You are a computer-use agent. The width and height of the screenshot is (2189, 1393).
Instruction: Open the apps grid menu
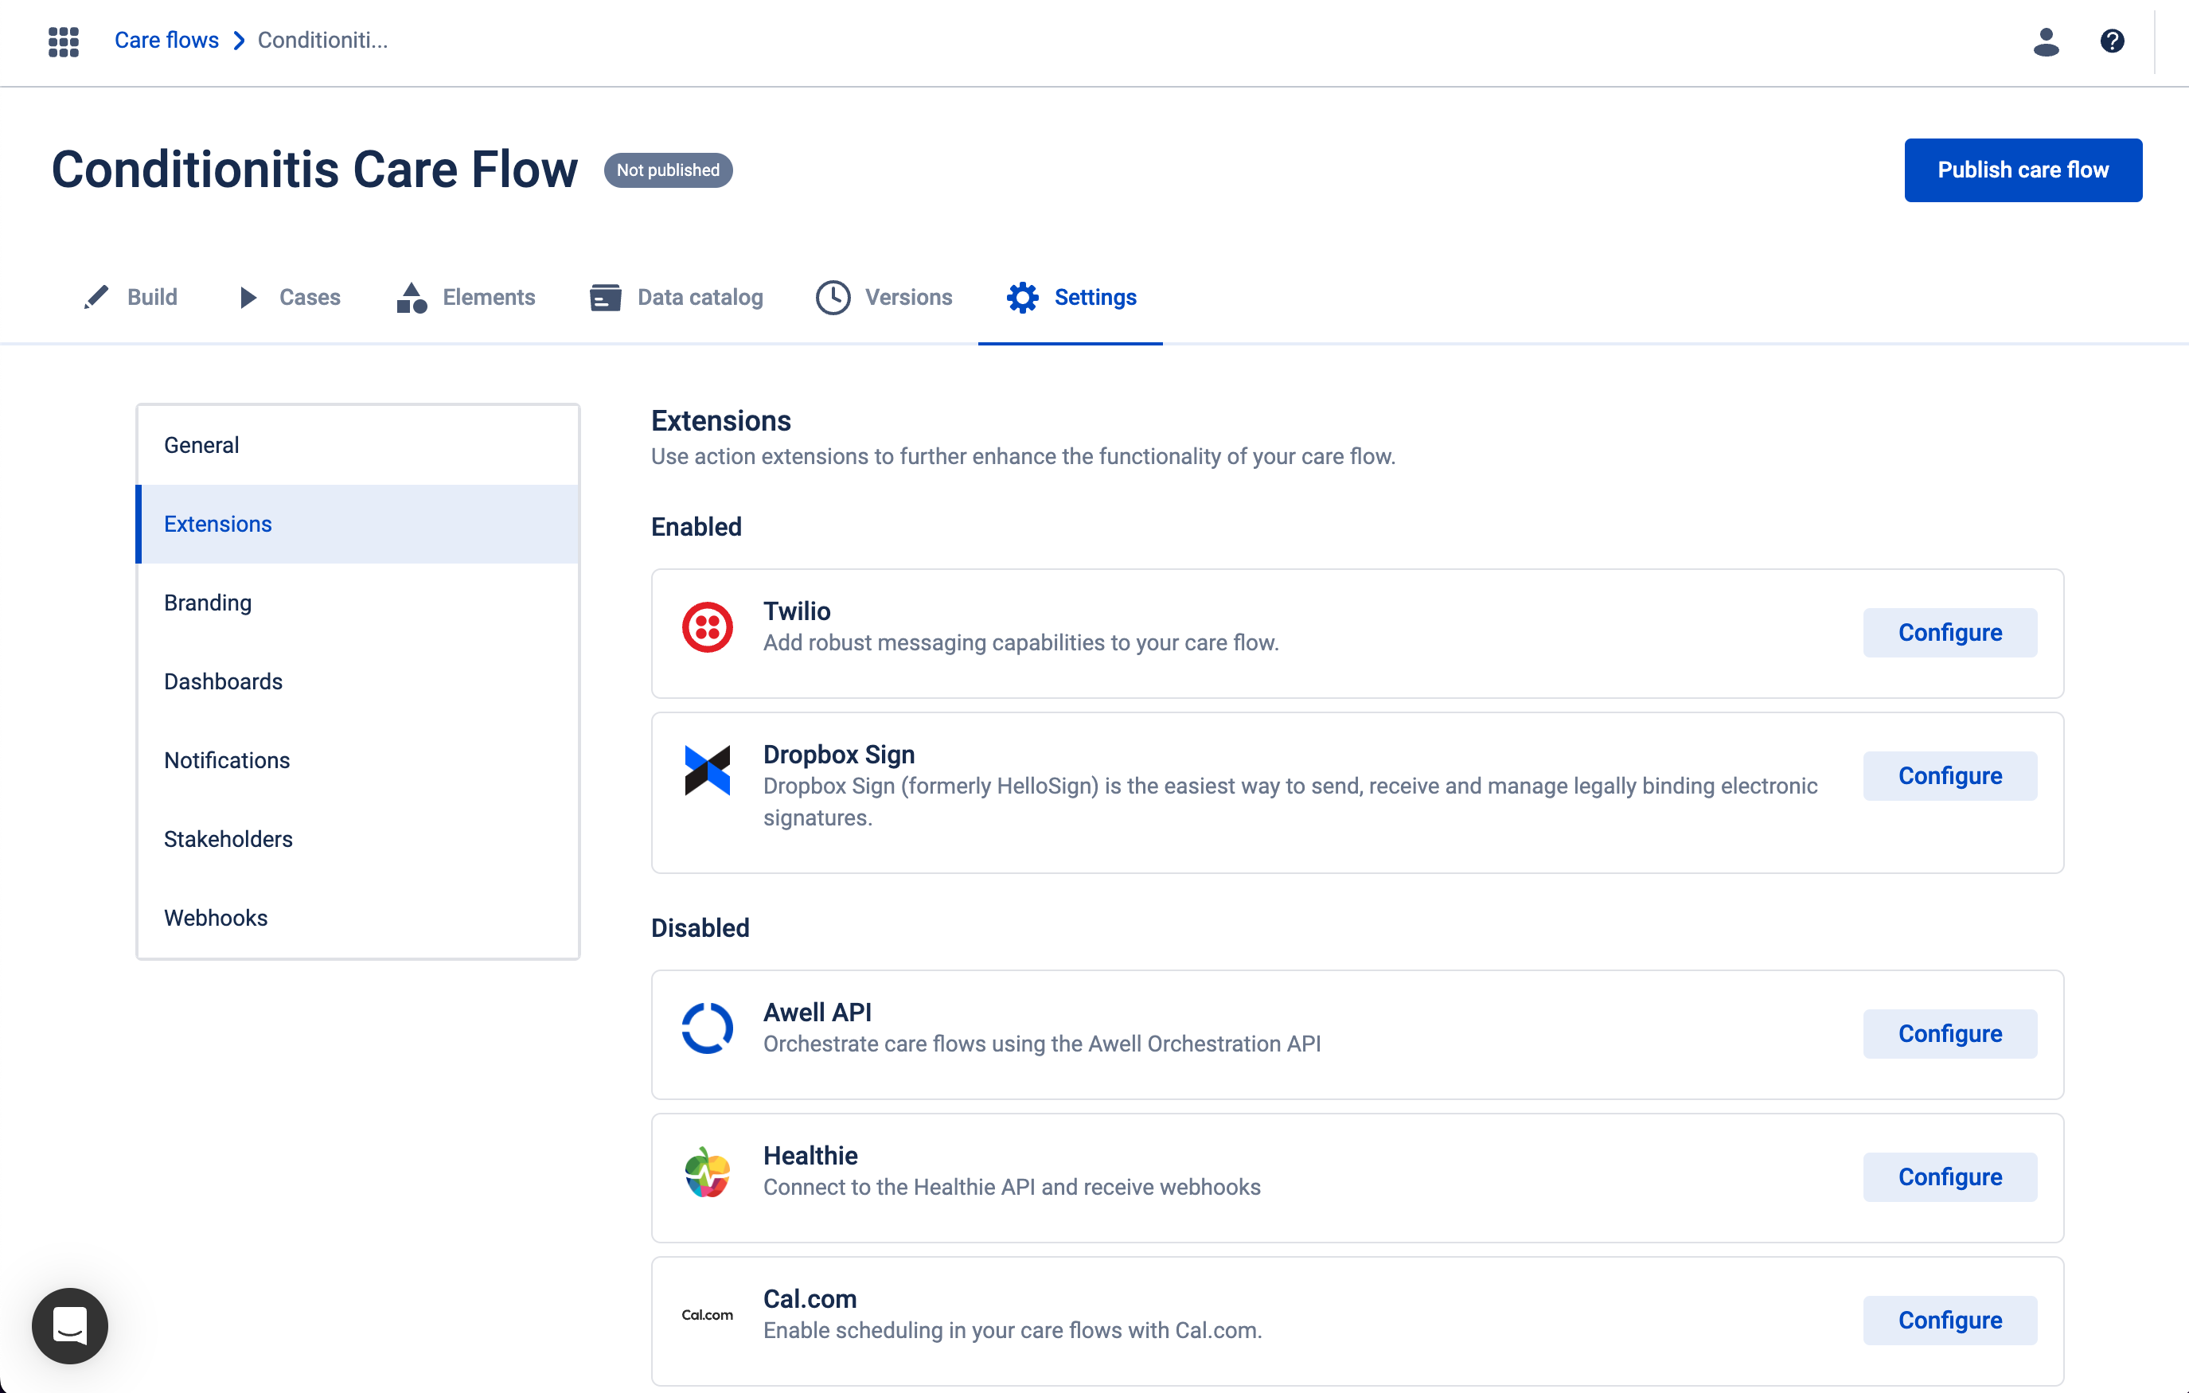63,41
